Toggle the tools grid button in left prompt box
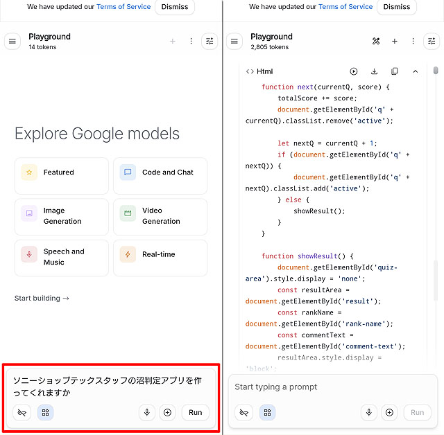 point(45,413)
